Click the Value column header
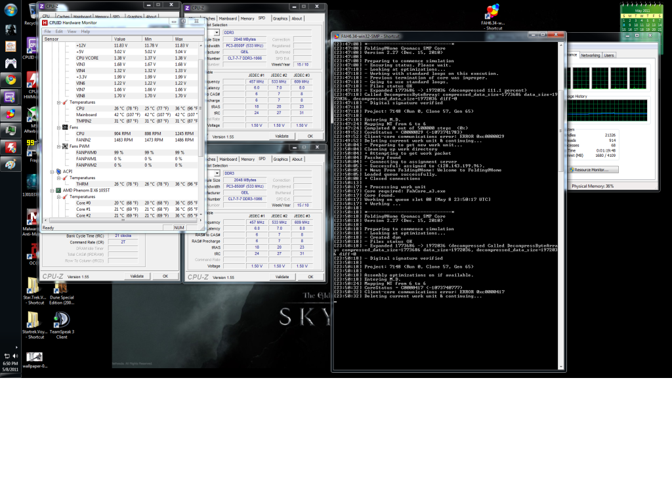 (x=127, y=39)
